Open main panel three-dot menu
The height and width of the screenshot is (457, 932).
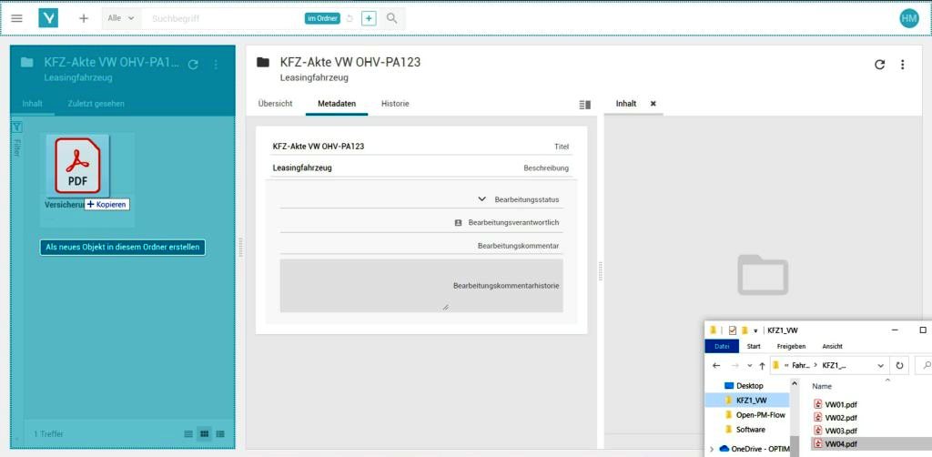[x=902, y=65]
